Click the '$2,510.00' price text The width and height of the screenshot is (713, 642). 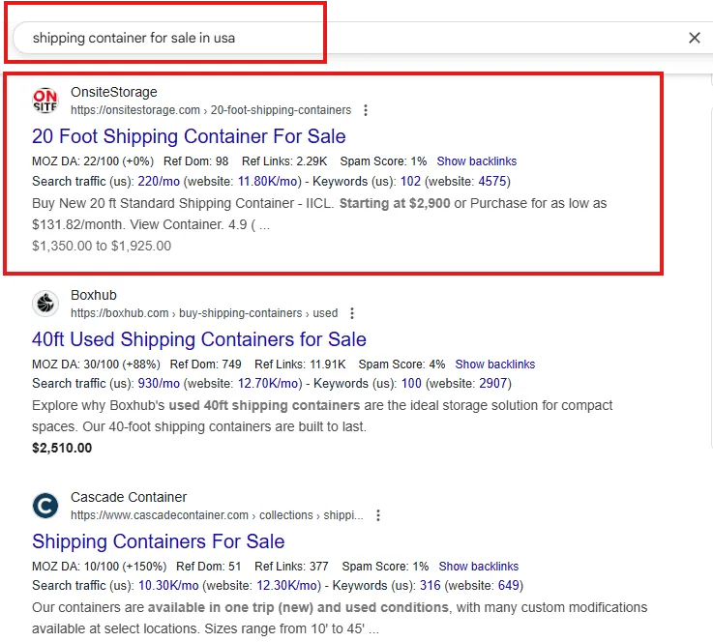pyautogui.click(x=62, y=448)
